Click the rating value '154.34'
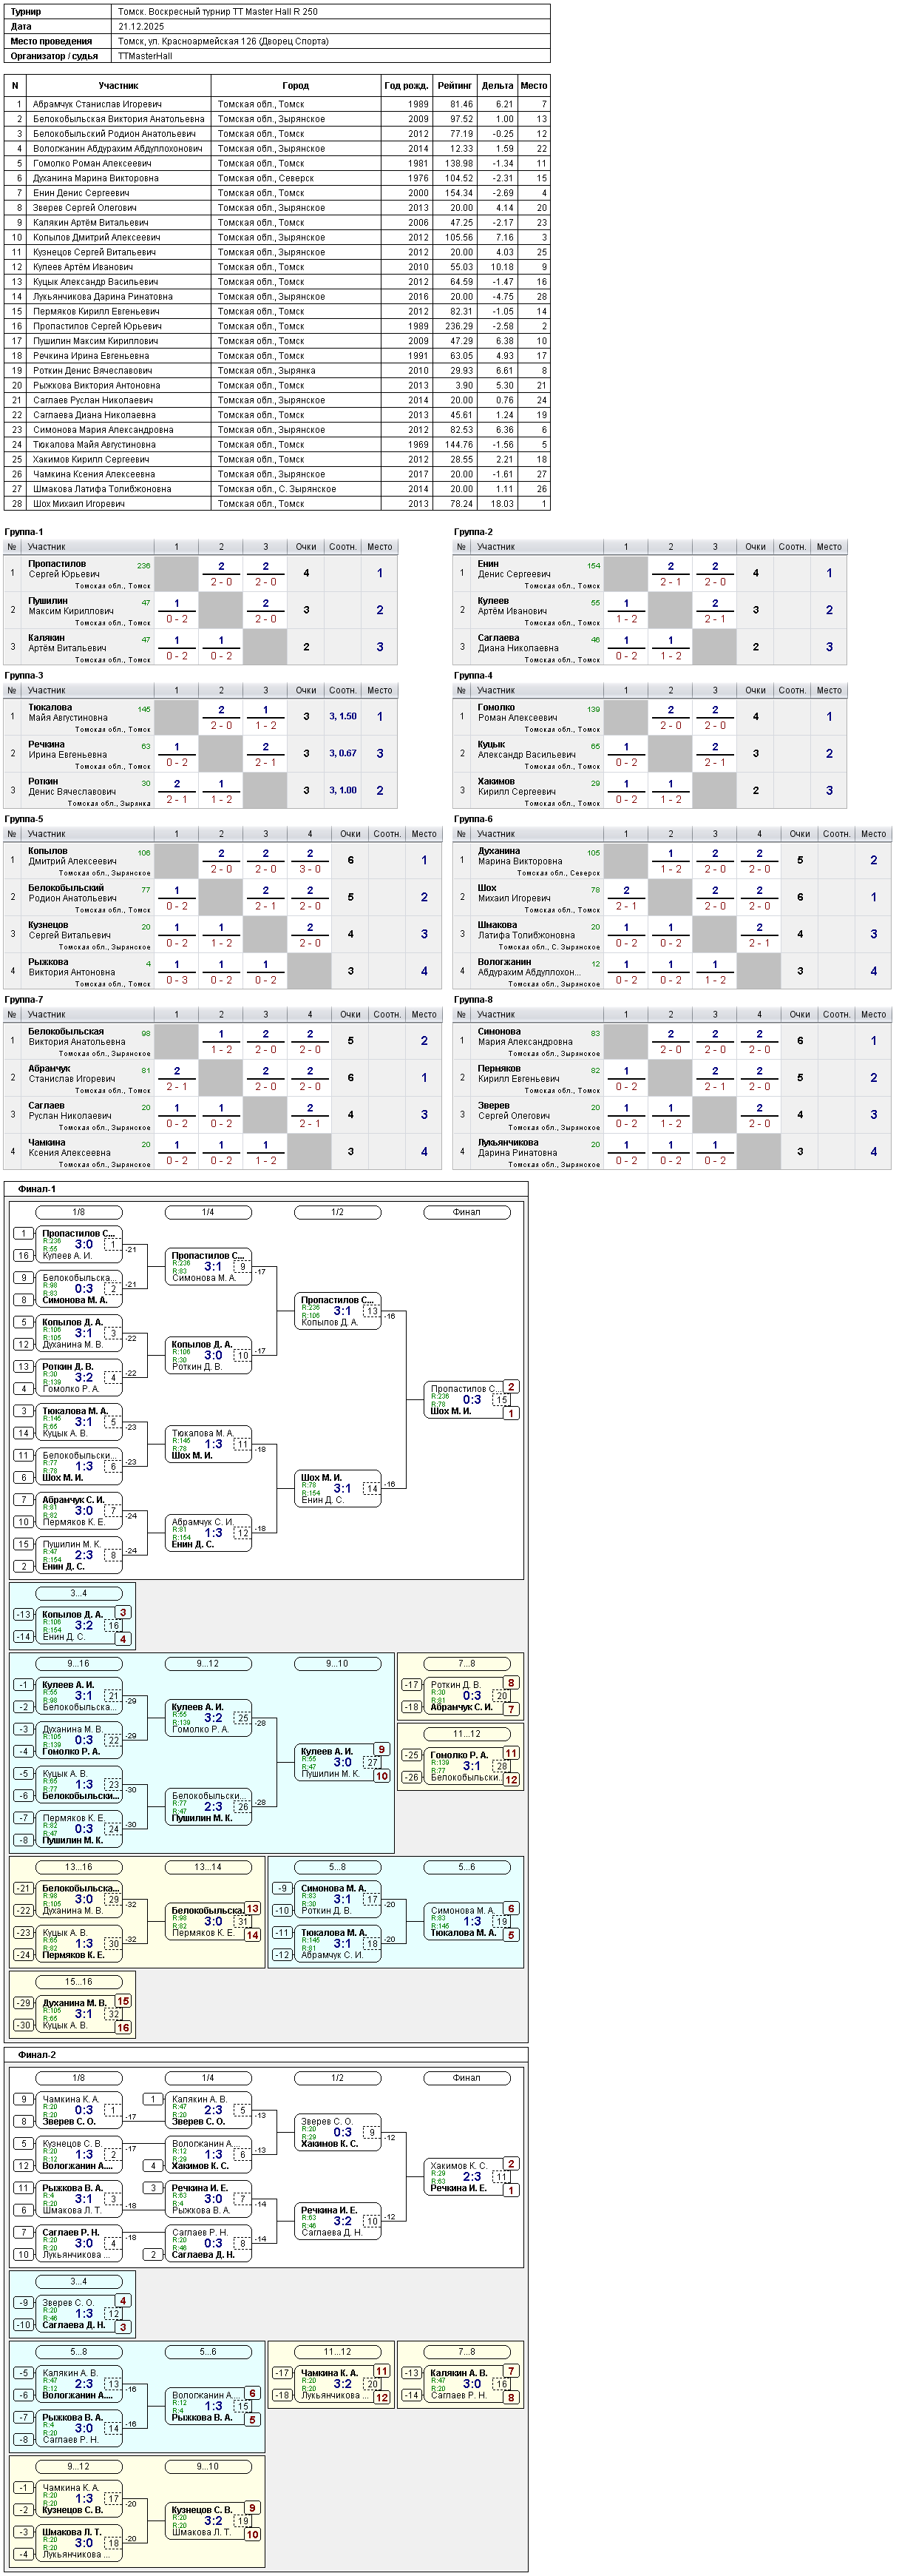Image resolution: width=899 pixels, height=2576 pixels. [460, 193]
